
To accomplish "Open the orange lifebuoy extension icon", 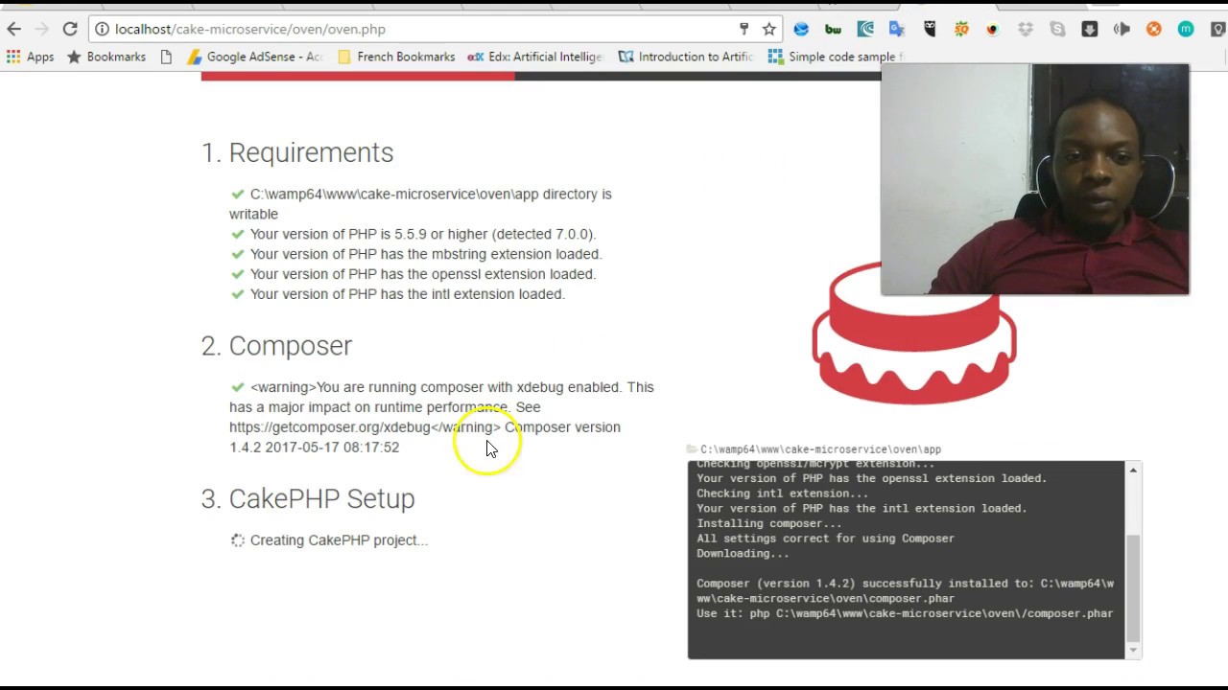I will click(x=1154, y=30).
